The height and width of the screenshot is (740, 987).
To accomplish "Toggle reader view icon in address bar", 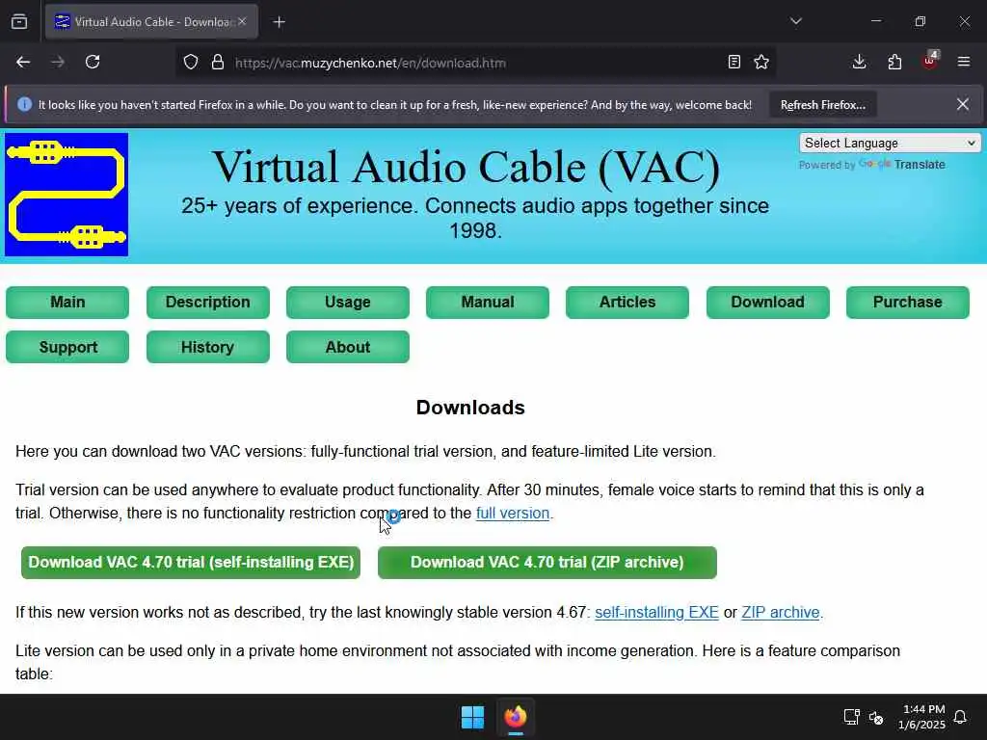I will 734,63.
